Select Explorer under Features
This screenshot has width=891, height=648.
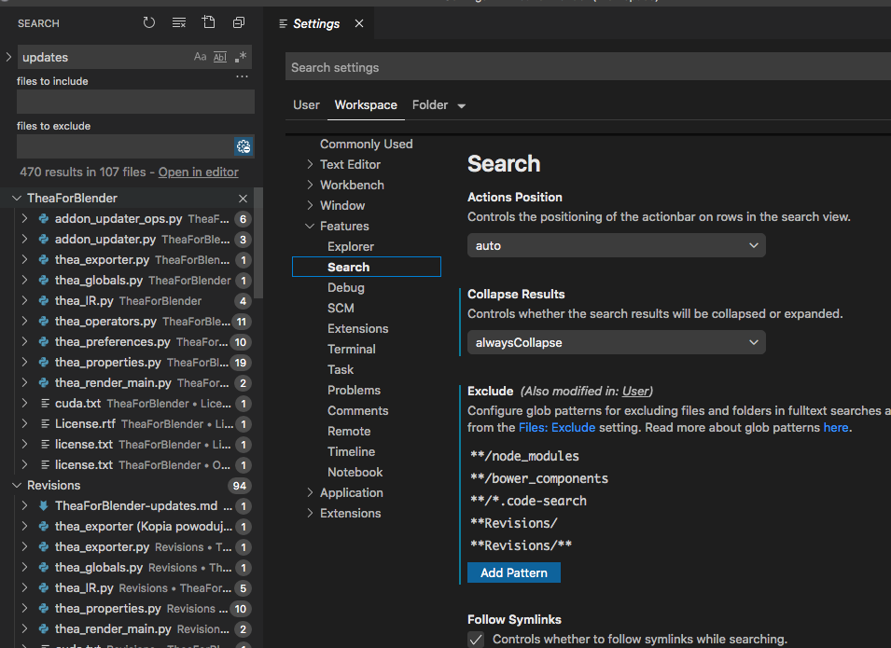[x=351, y=246]
